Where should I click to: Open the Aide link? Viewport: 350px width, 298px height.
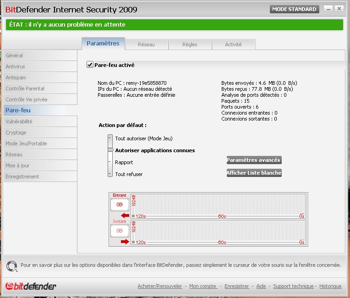(261, 286)
